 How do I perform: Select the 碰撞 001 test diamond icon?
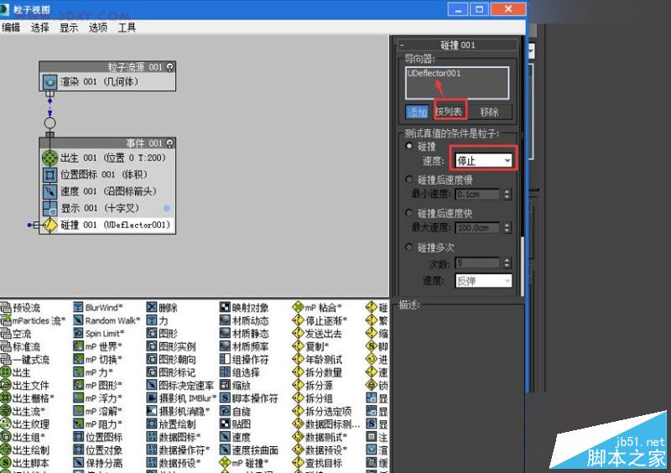[x=49, y=225]
